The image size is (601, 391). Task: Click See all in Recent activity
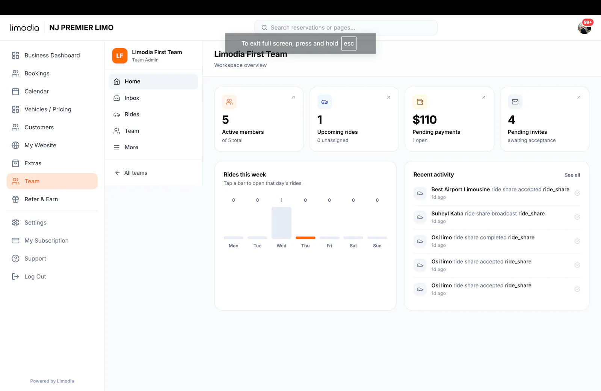[572, 175]
